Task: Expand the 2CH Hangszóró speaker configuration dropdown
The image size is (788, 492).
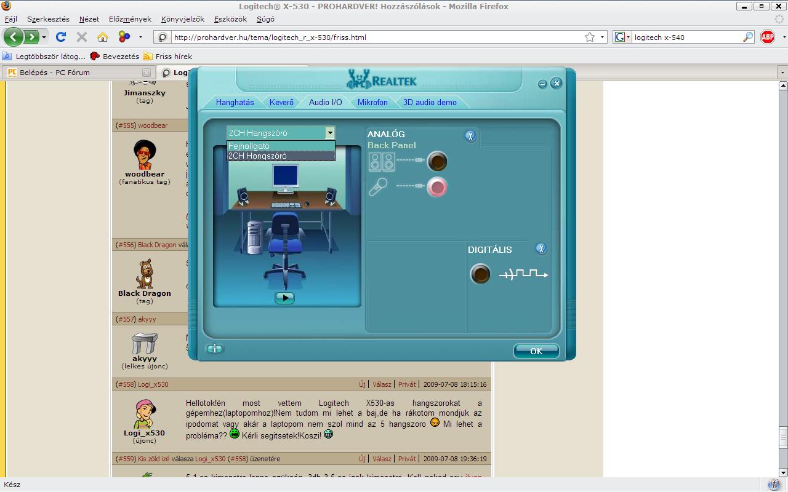Action: pos(330,133)
